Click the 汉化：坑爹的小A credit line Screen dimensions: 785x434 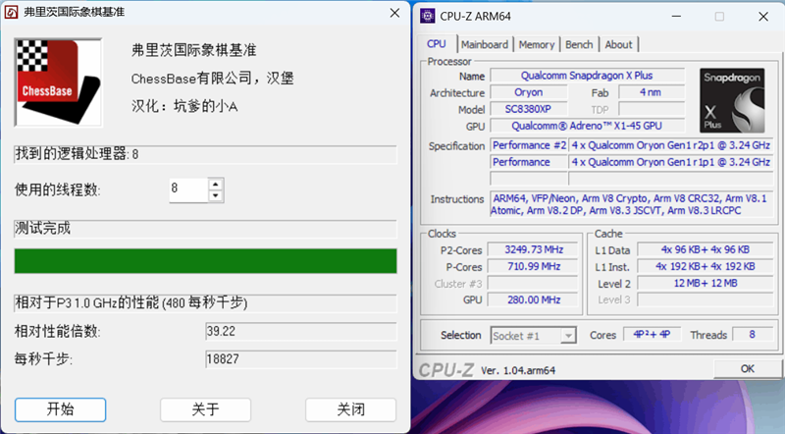184,106
